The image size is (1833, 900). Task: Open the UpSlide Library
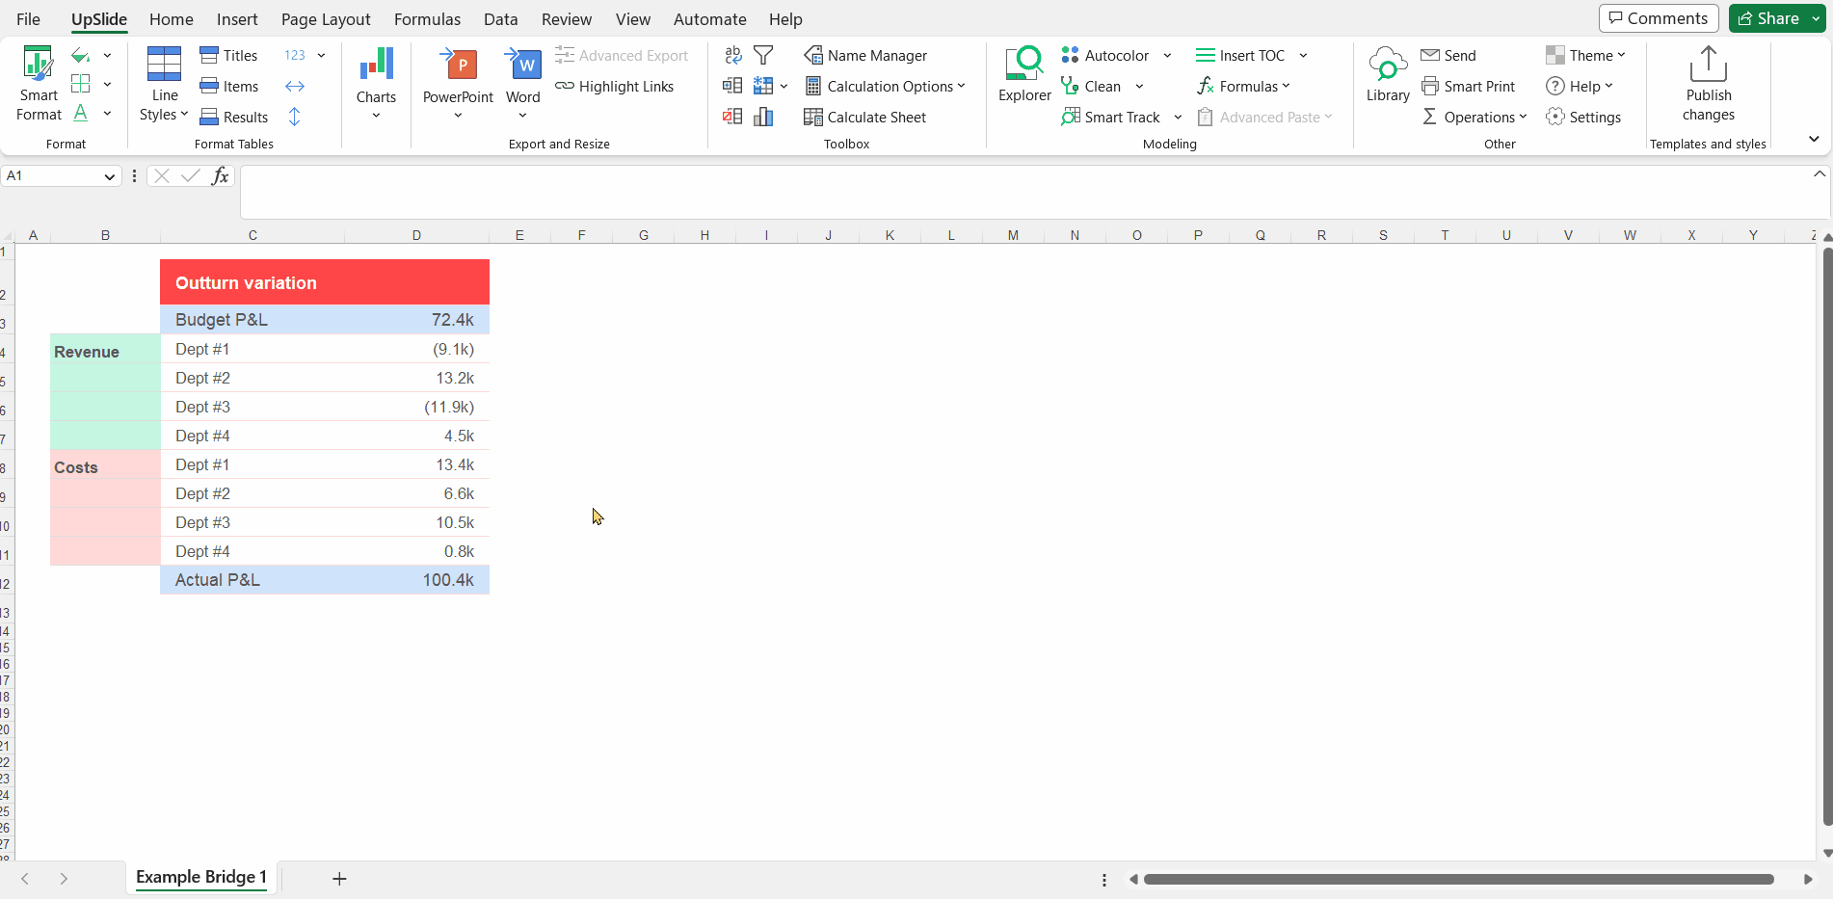(1388, 75)
